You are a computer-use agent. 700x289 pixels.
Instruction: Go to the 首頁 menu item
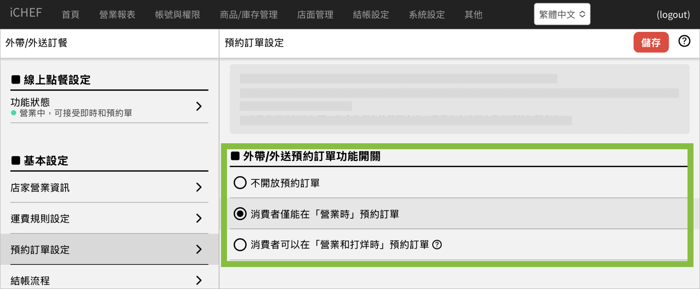click(70, 14)
